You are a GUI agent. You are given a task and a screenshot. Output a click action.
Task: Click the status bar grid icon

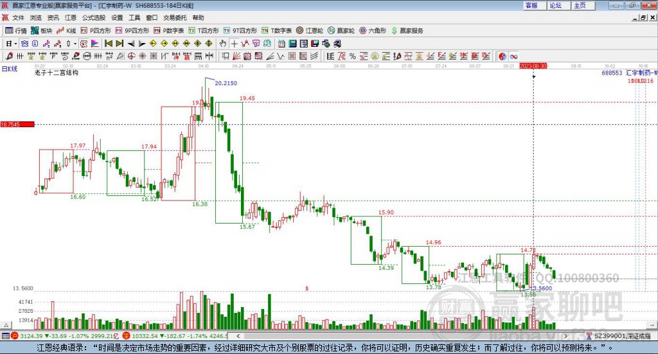tap(5, 336)
